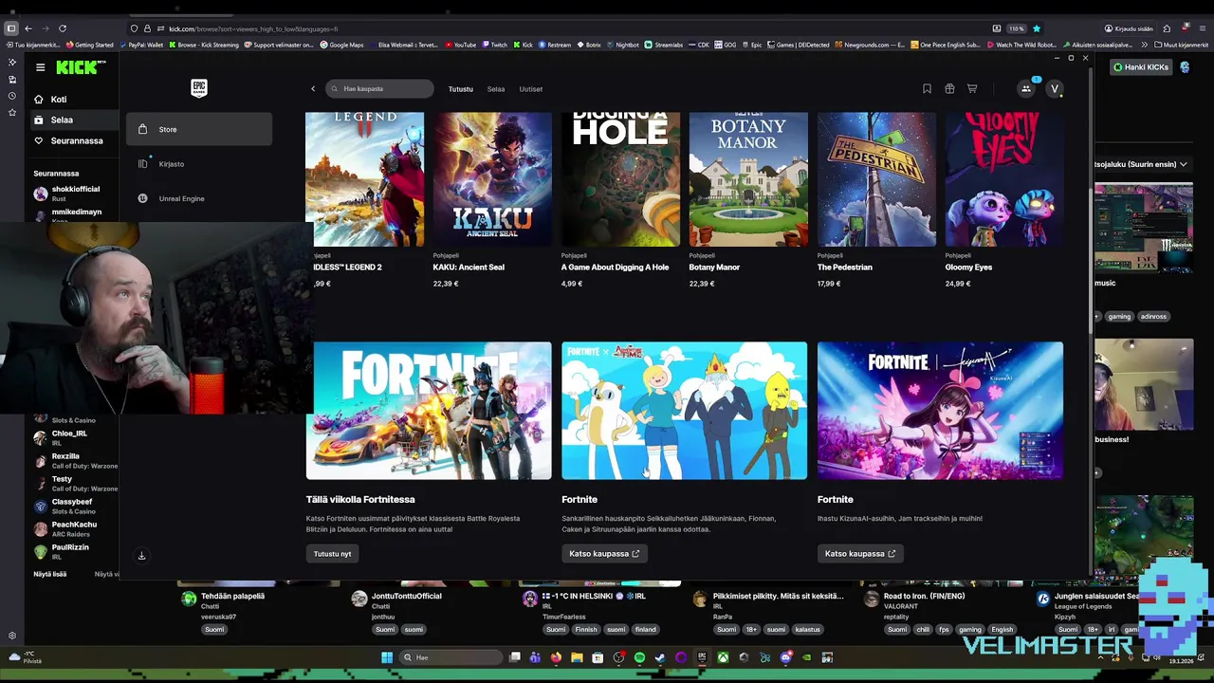Image resolution: width=1214 pixels, height=683 pixels.
Task: Click Katso kaupassa under Kizuna AI Fortnite
Action: click(860, 554)
